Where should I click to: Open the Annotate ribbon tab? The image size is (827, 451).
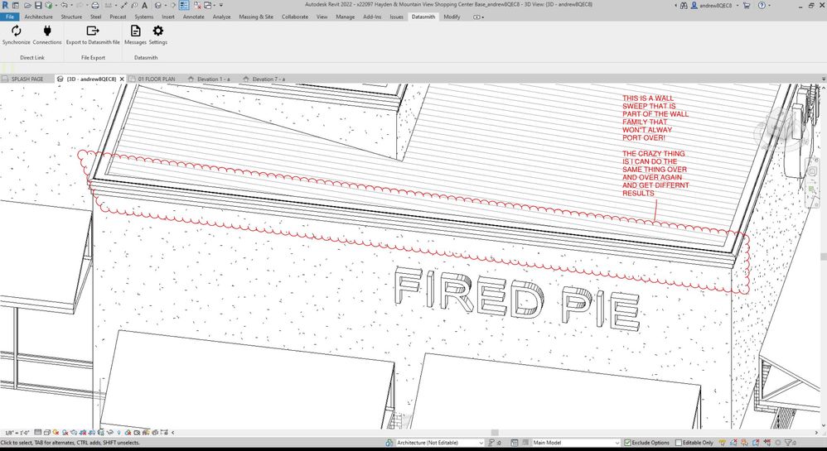pos(194,17)
